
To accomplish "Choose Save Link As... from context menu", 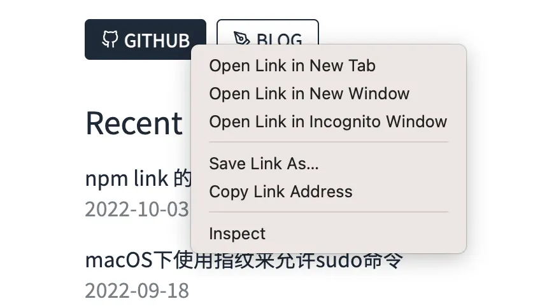I will (x=264, y=164).
